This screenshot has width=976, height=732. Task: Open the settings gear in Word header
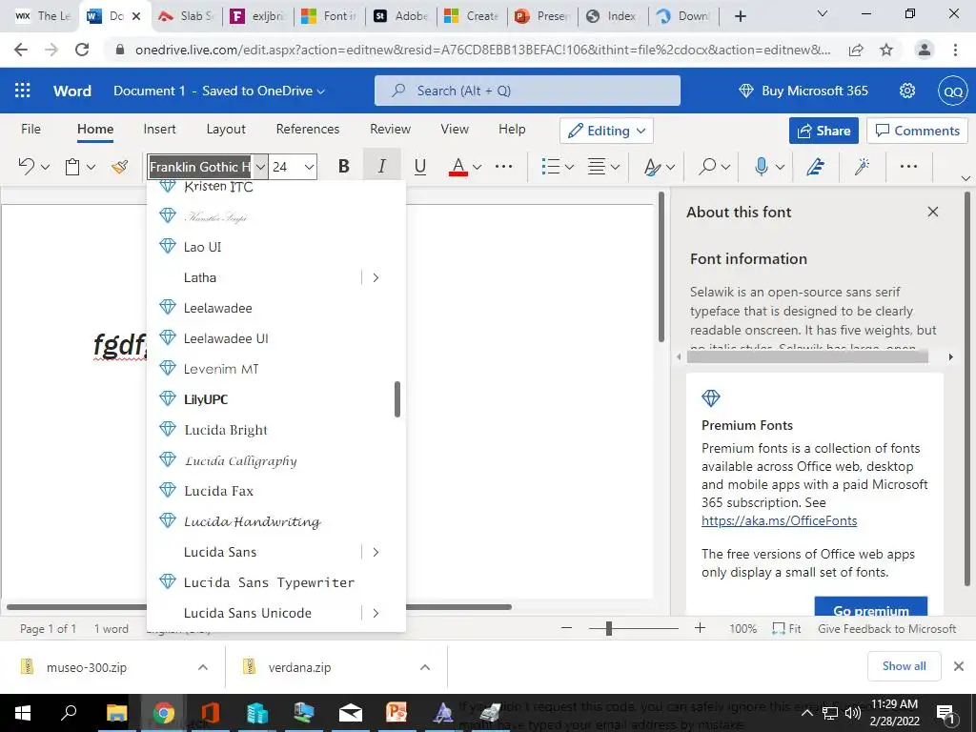pos(907,91)
